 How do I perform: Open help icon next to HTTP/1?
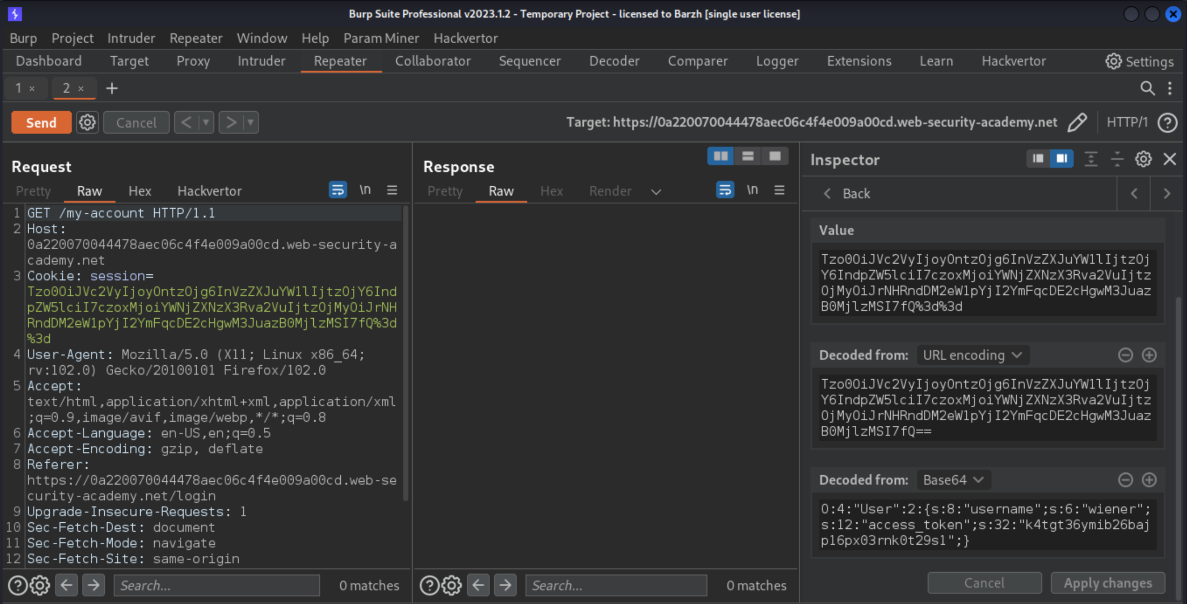1167,122
